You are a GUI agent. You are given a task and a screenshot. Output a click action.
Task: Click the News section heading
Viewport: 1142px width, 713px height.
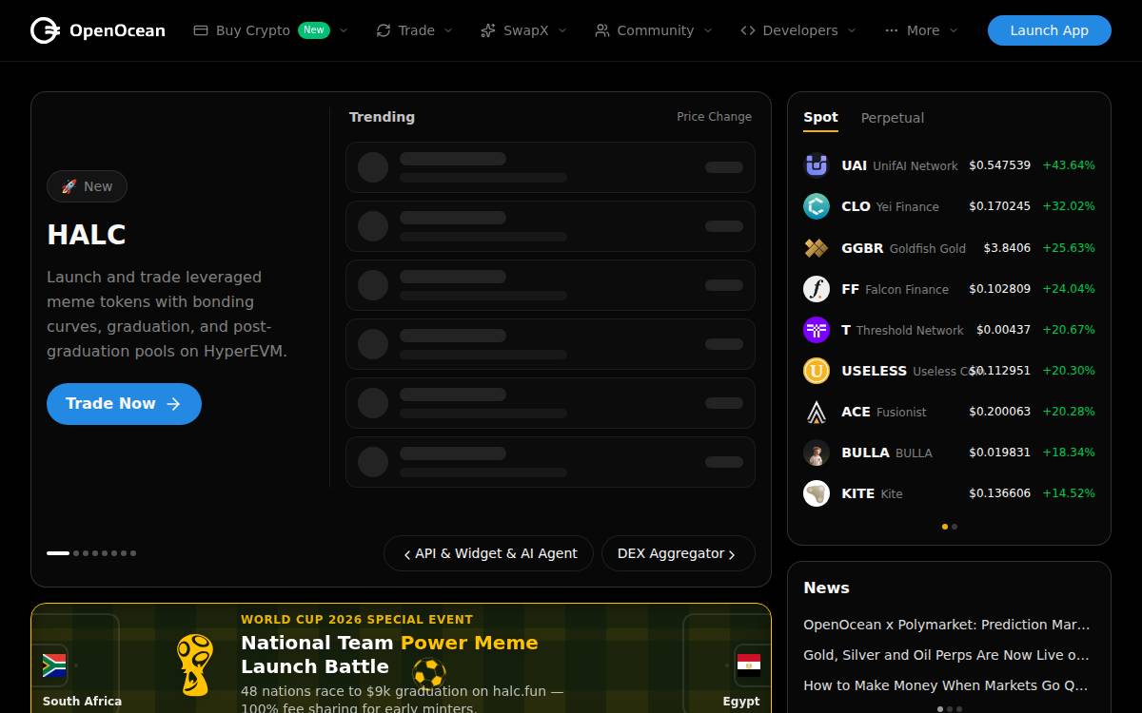click(826, 588)
